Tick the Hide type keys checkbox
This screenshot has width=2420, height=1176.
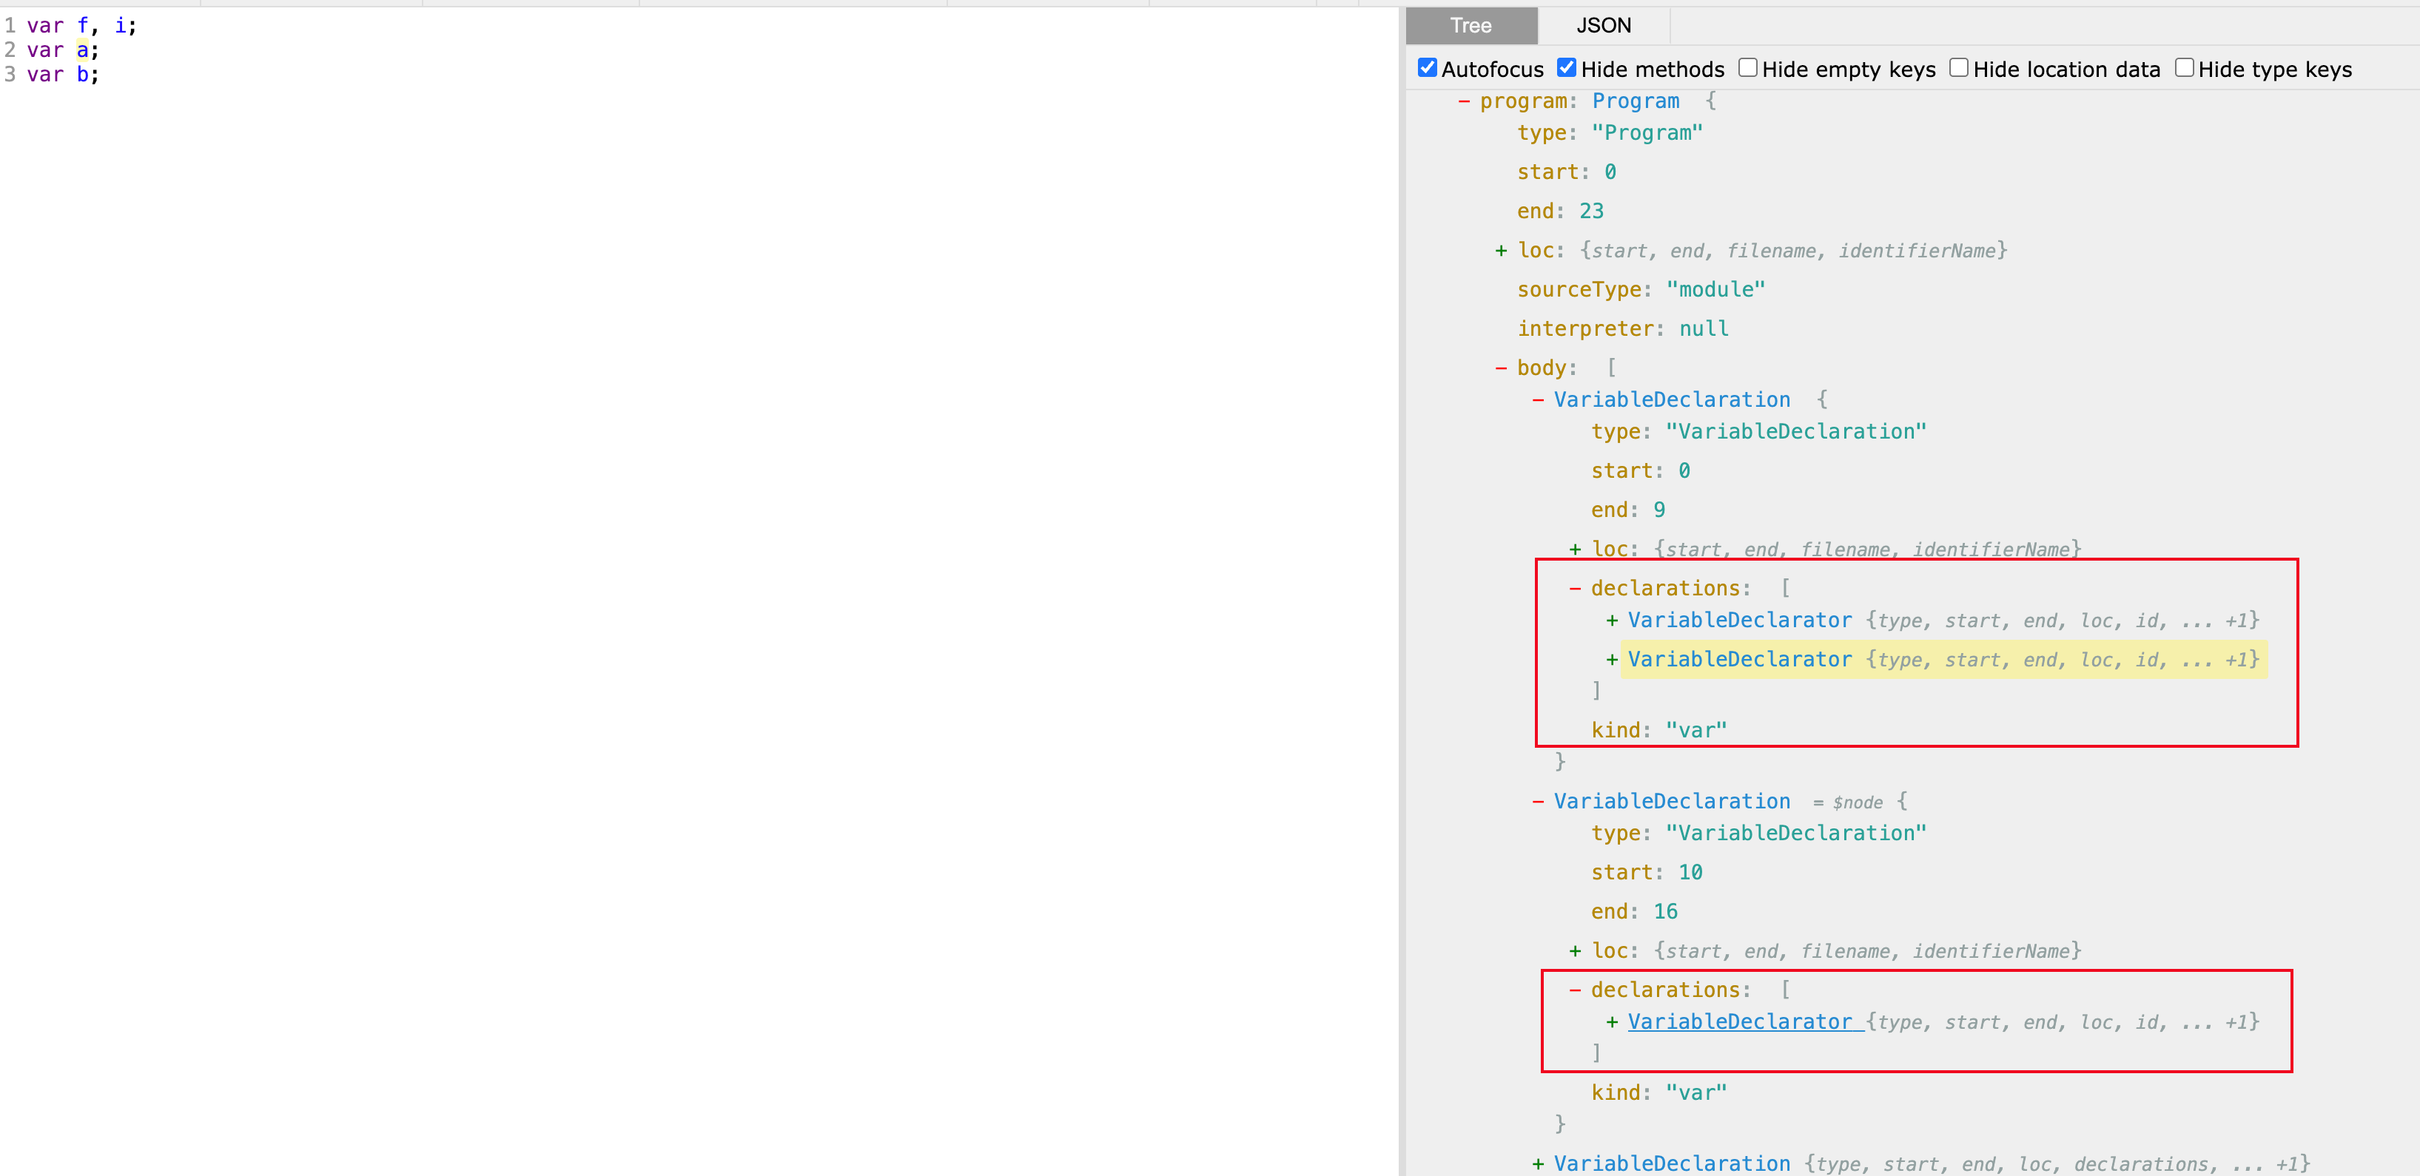tap(2184, 67)
